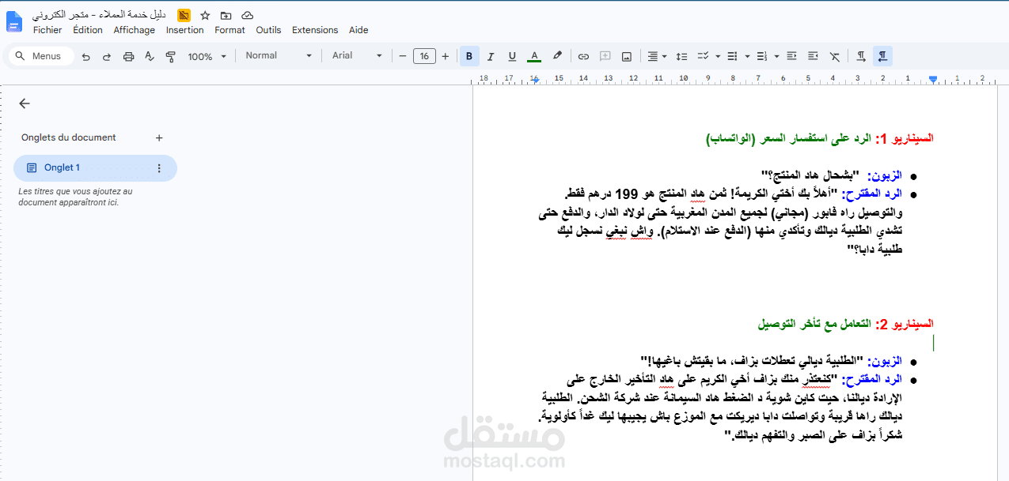The height and width of the screenshot is (481, 1009).
Task: Open the Normal paragraph style dropdown
Action: coord(278,56)
